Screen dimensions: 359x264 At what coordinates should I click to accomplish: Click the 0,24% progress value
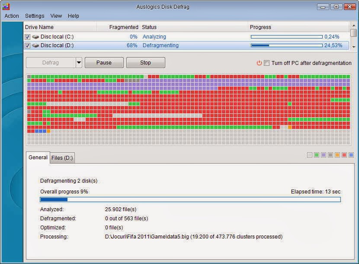(332, 37)
